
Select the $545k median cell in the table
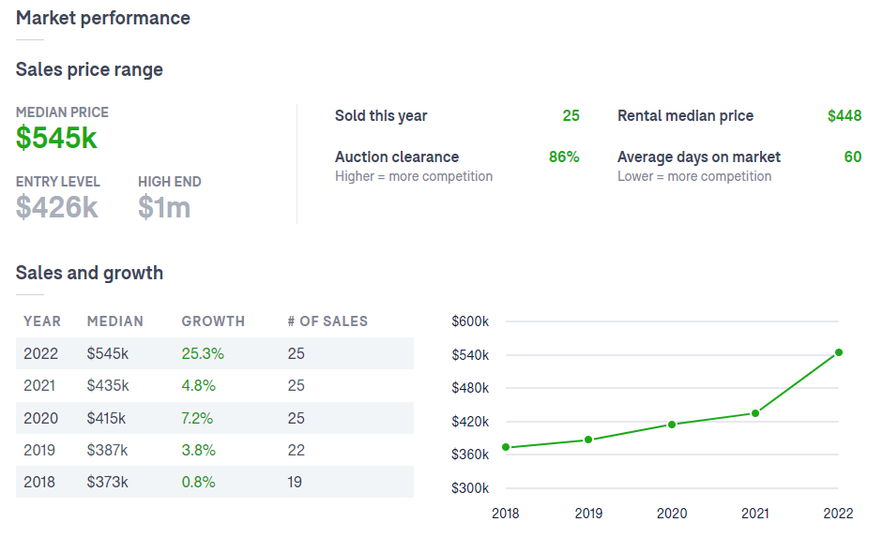point(108,353)
